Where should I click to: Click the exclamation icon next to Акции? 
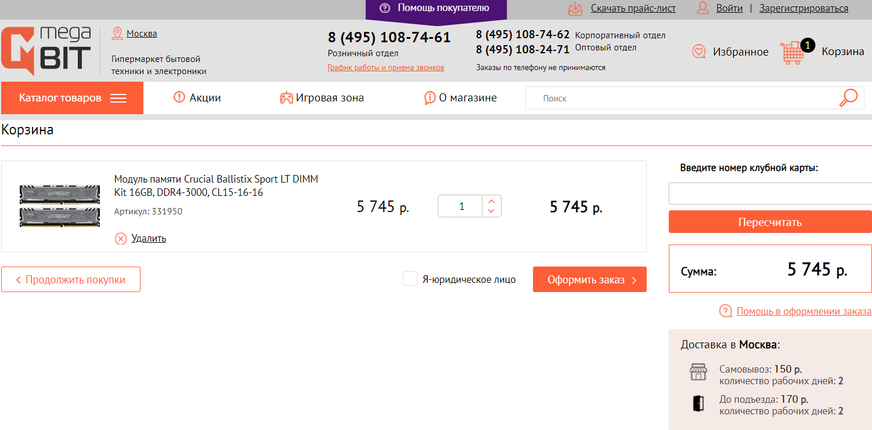pyautogui.click(x=179, y=97)
